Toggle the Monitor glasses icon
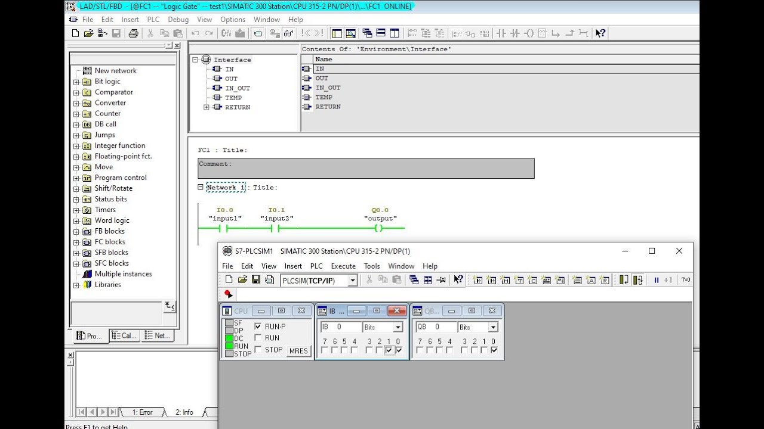This screenshot has width=764, height=429. coord(289,33)
